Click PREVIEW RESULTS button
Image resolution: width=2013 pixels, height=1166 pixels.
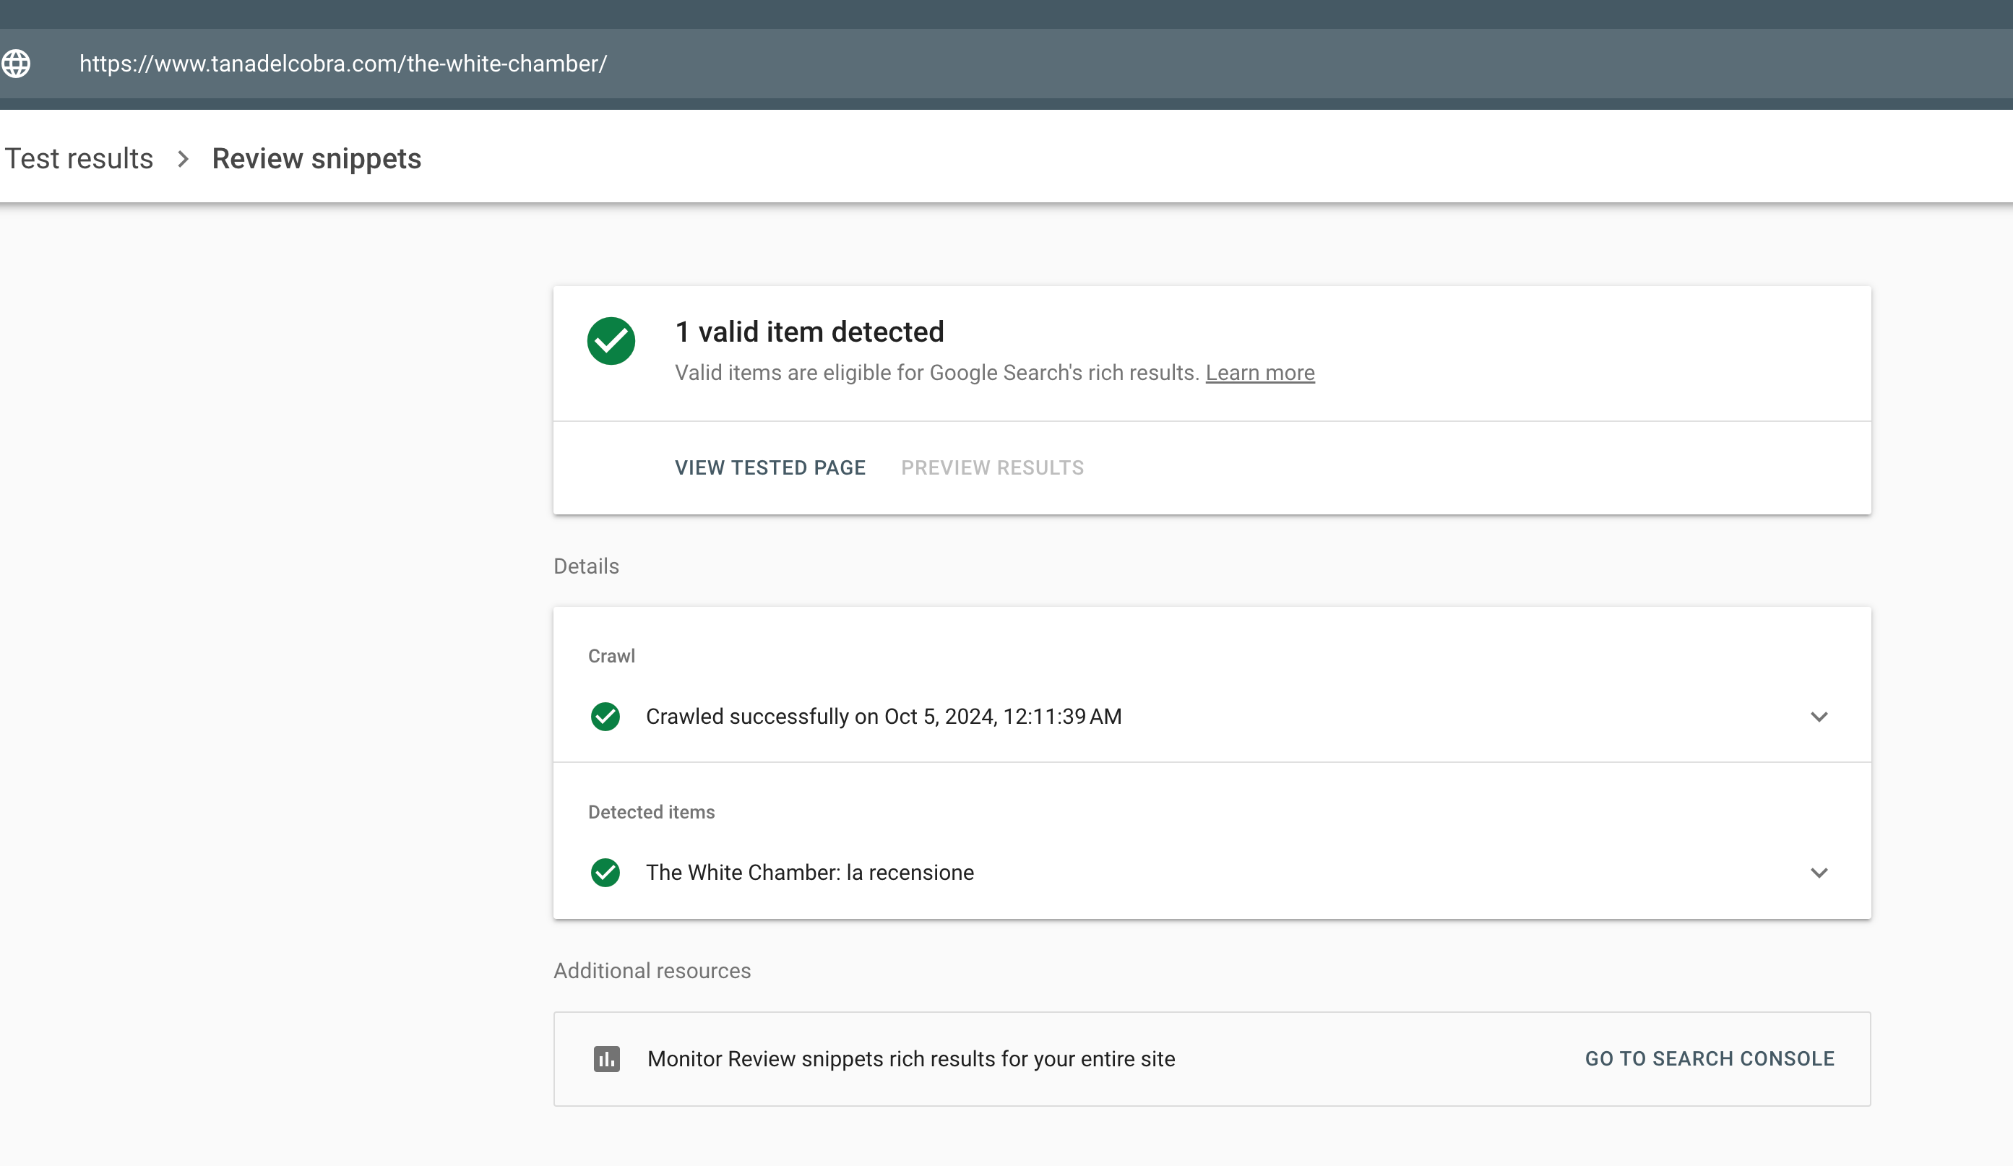click(x=992, y=468)
